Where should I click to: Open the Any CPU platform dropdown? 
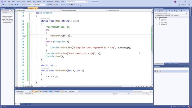tap(40, 5)
